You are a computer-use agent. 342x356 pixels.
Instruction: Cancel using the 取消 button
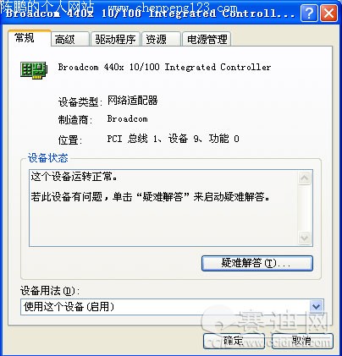click(x=302, y=341)
